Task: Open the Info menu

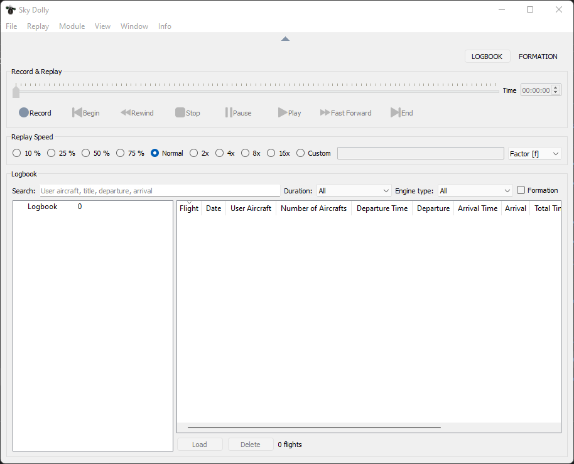Action: tap(165, 26)
